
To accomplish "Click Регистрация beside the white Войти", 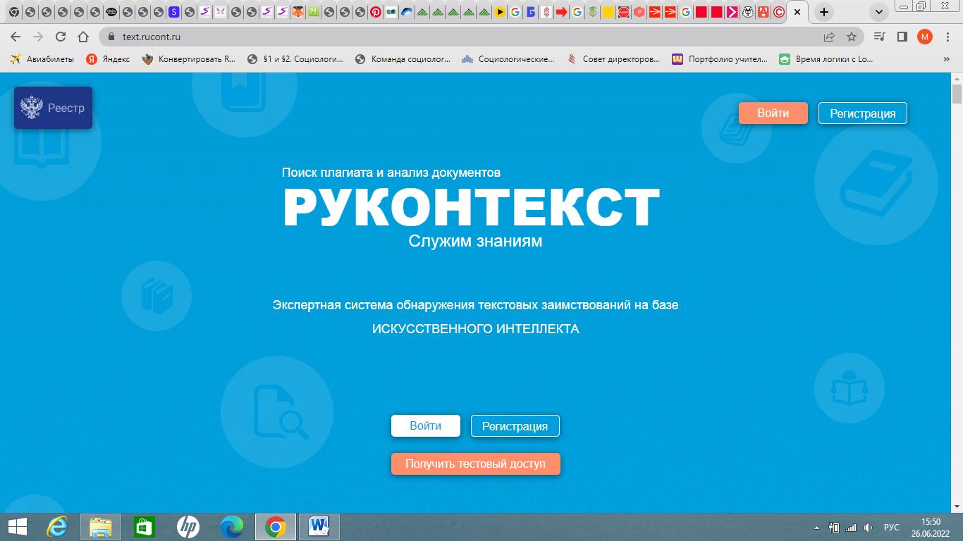I will tap(515, 425).
